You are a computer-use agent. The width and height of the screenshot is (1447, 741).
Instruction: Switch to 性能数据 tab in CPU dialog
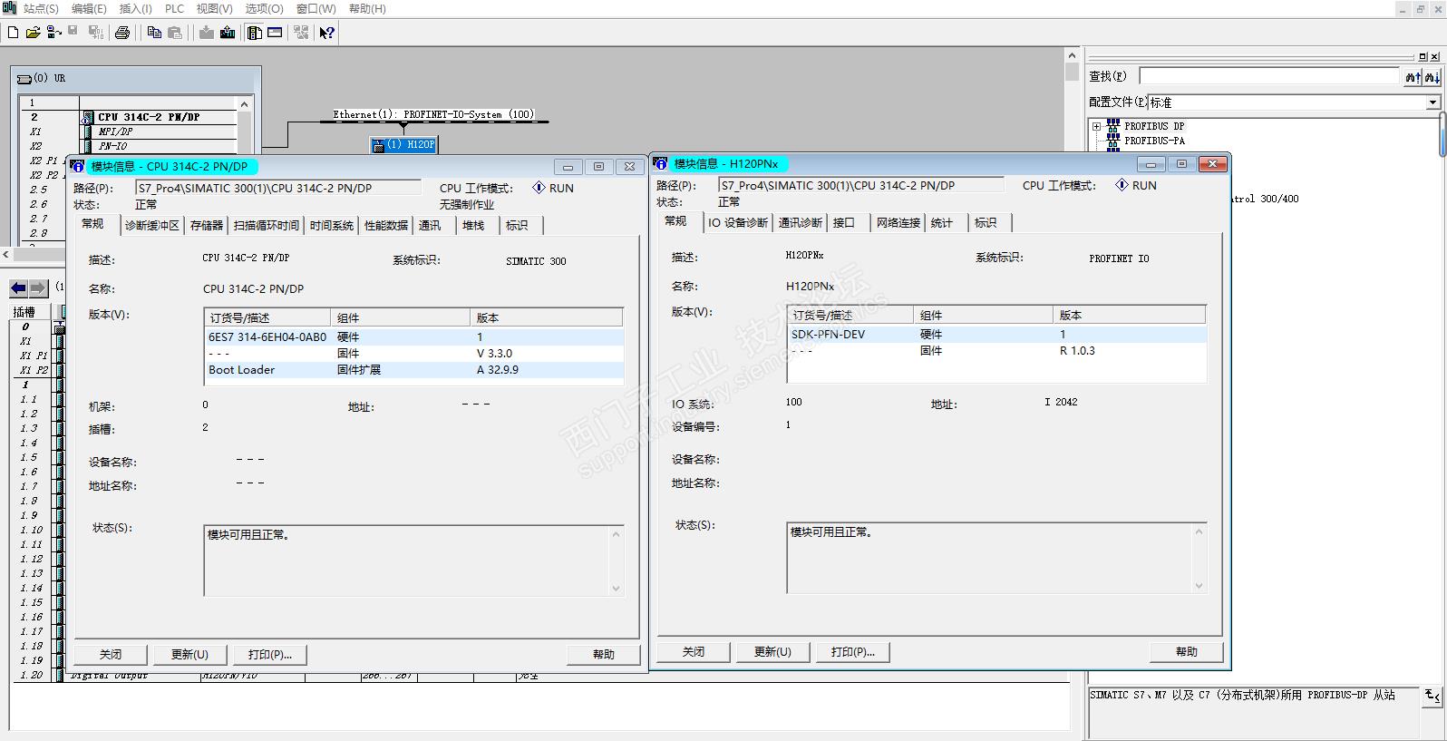click(x=386, y=226)
